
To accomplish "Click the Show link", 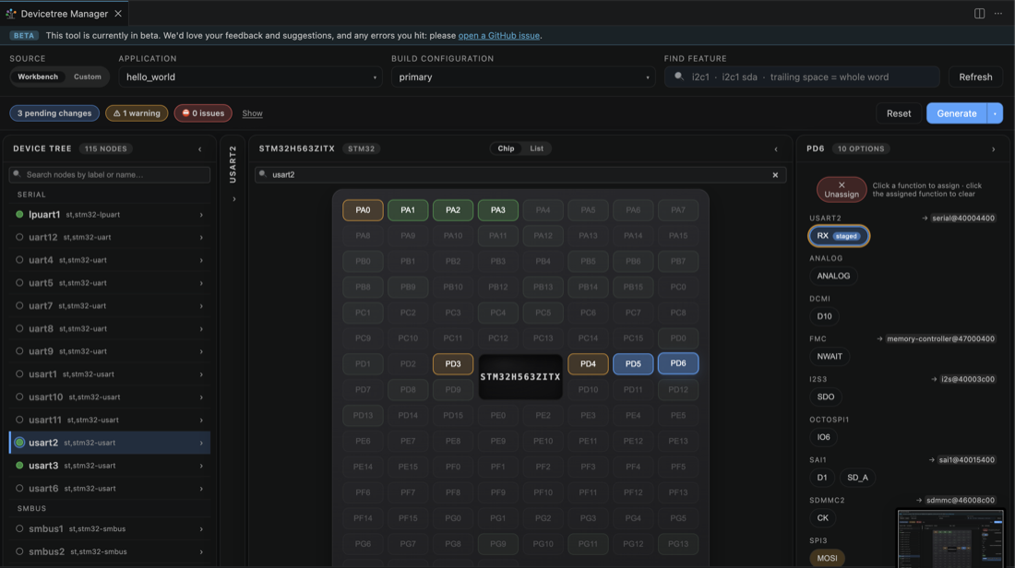I will tap(253, 113).
